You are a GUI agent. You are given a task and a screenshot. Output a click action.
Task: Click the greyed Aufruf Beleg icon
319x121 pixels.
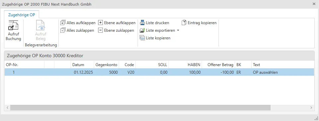(x=41, y=25)
